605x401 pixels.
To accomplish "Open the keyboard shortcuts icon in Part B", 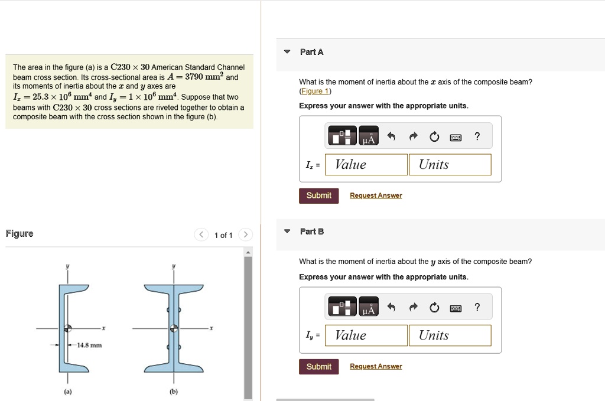I will pos(456,307).
